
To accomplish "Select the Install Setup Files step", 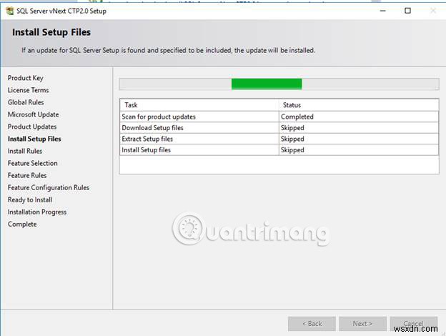I will click(x=34, y=139).
